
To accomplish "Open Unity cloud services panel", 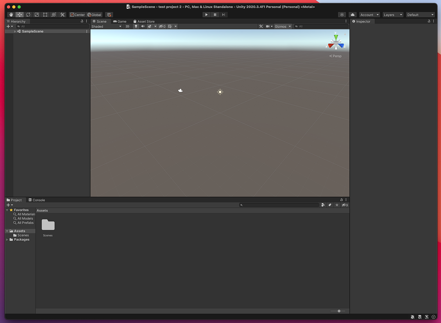I will click(x=352, y=15).
